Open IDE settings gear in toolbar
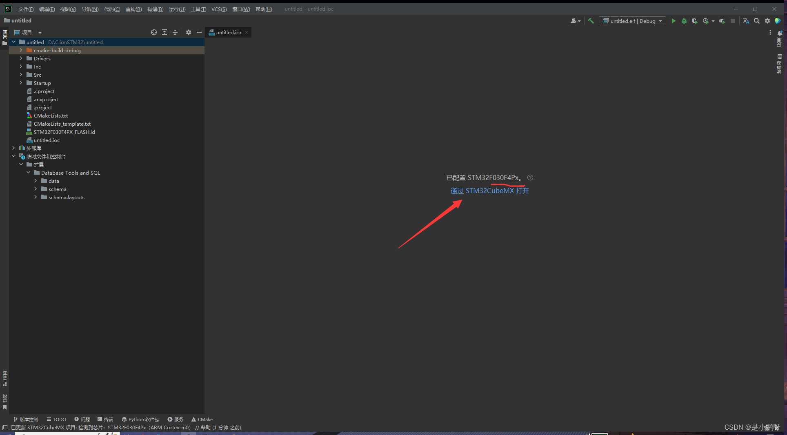787x435 pixels. (x=767, y=21)
